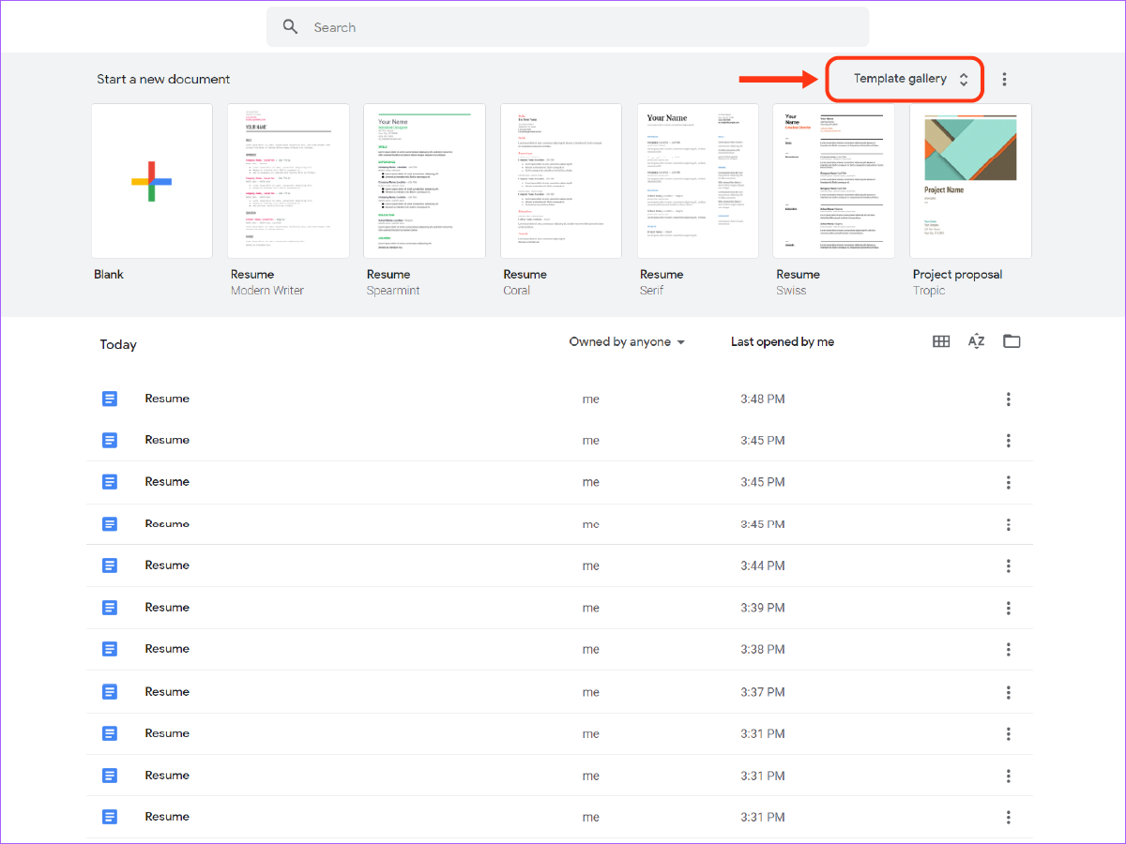Click the 'Coral' template caption

(x=517, y=291)
